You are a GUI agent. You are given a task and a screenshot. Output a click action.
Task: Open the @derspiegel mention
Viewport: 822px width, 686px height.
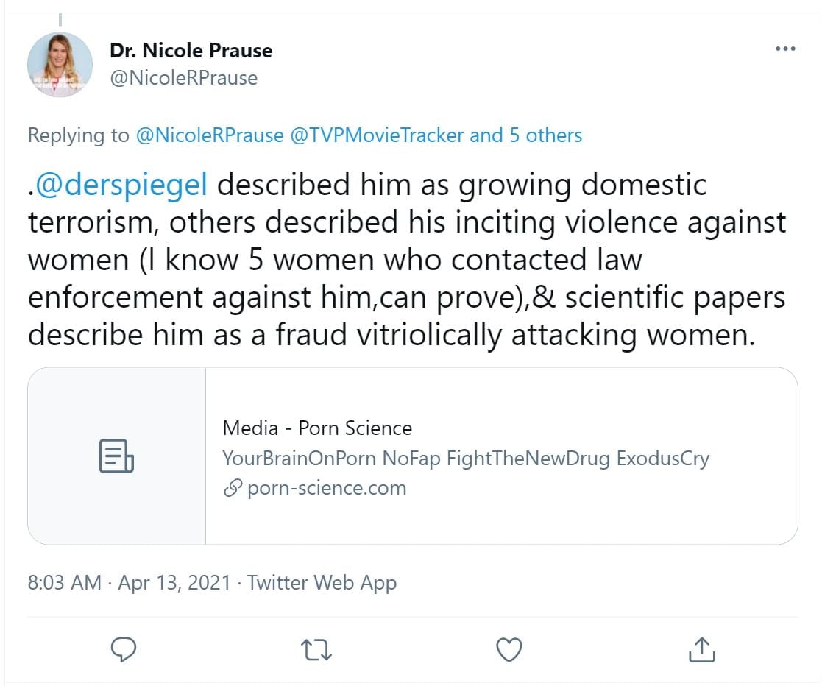[122, 185]
